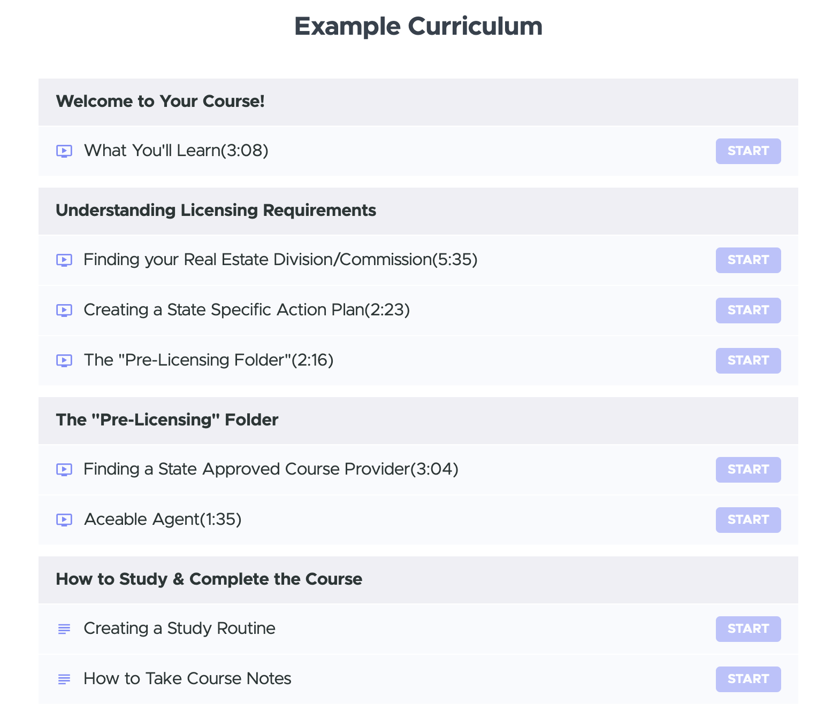Image resolution: width=840 pixels, height=713 pixels.
Task: Start the Aceable Agent lecture
Action: 748,520
